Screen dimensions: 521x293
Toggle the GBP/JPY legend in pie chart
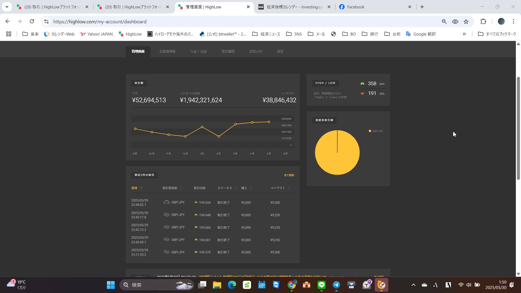(x=376, y=131)
